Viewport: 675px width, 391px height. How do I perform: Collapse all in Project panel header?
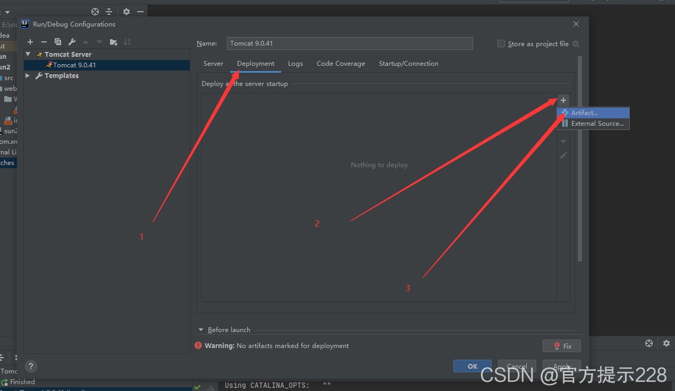pos(109,12)
